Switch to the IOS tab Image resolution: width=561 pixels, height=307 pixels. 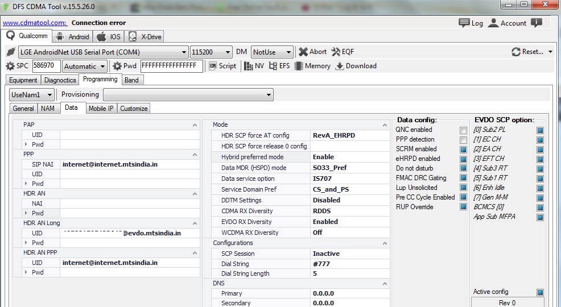[x=109, y=37]
